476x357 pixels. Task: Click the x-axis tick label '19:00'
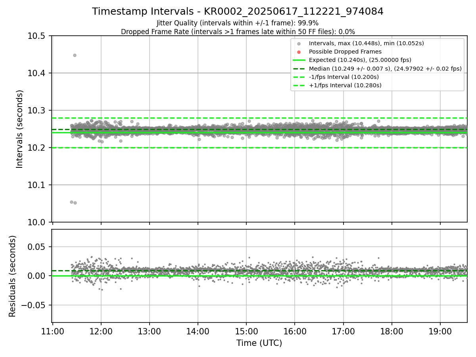point(440,332)
